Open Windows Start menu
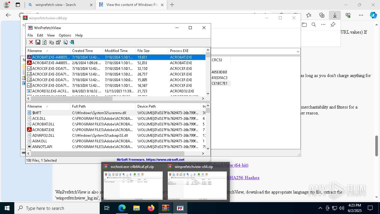 point(7,208)
